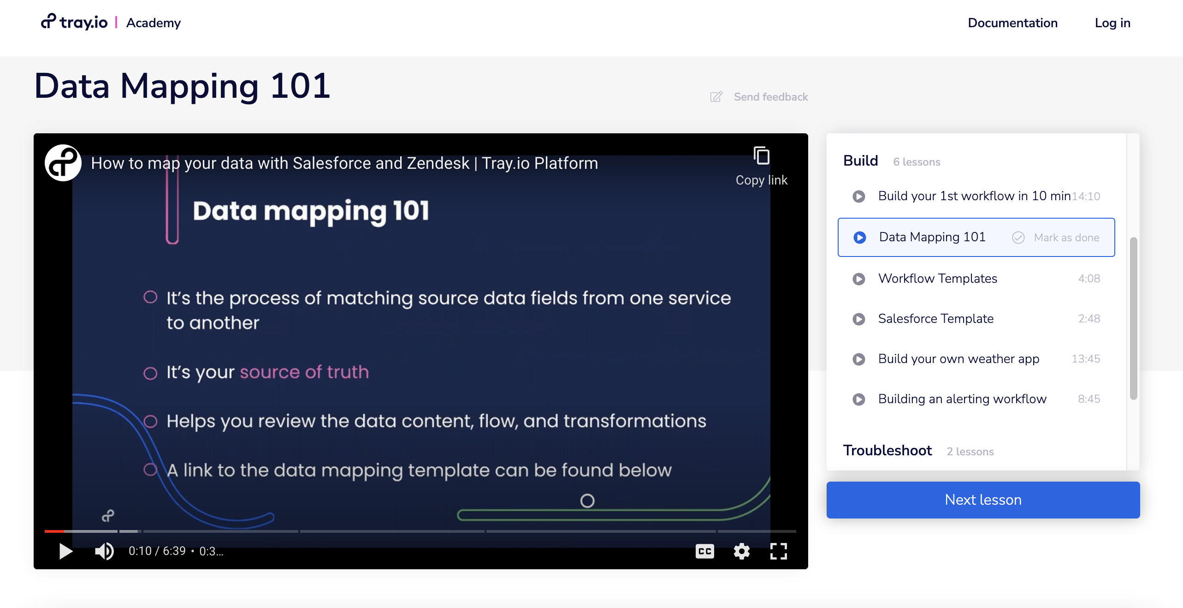Seek on the video progress bar
The width and height of the screenshot is (1183, 608).
[415, 531]
